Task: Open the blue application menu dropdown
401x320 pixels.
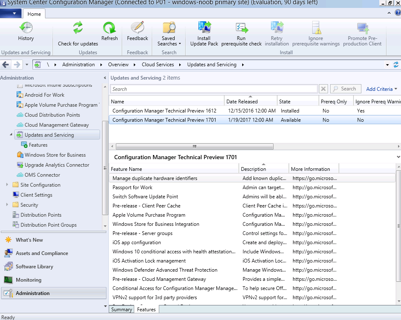Action: [11, 13]
